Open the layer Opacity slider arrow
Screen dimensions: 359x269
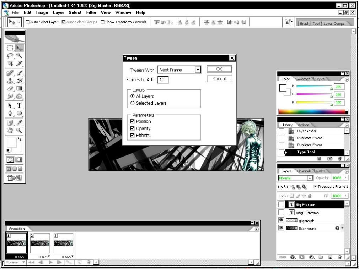click(x=345, y=177)
